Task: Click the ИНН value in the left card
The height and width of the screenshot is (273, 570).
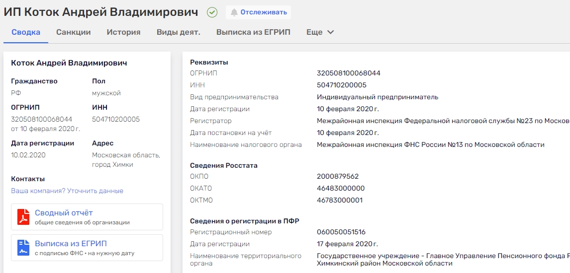Action: pos(116,120)
